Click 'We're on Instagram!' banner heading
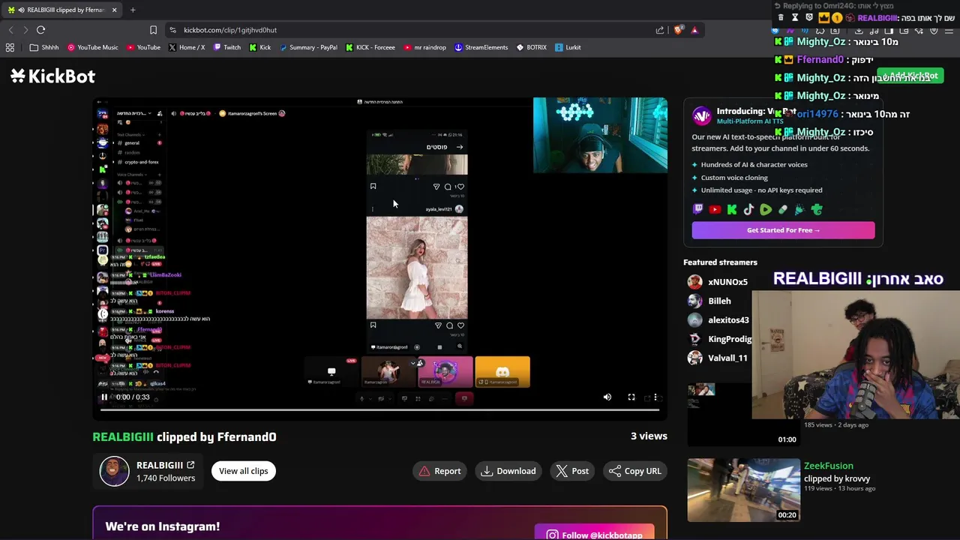960x540 pixels. click(163, 526)
